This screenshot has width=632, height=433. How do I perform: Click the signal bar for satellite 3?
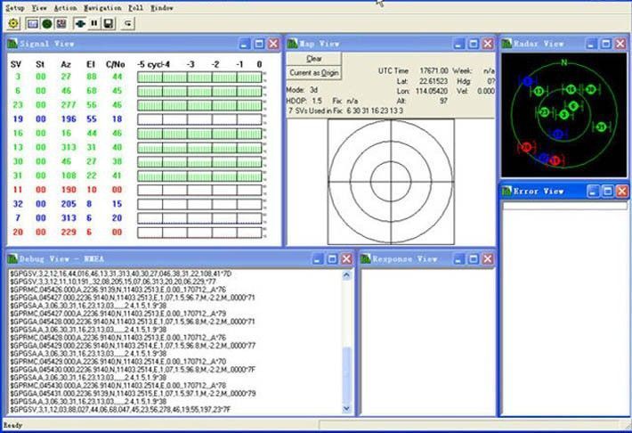click(x=199, y=78)
